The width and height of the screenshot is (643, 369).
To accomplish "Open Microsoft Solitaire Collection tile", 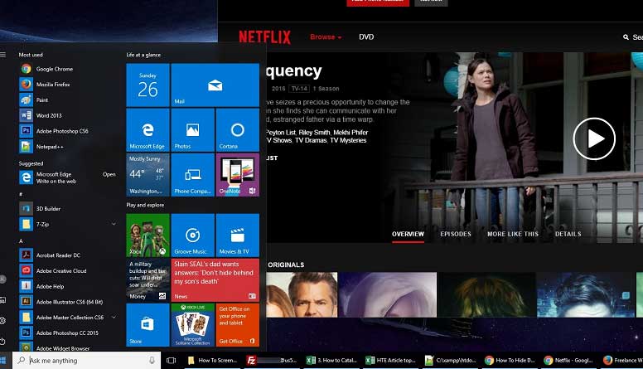I will click(193, 325).
